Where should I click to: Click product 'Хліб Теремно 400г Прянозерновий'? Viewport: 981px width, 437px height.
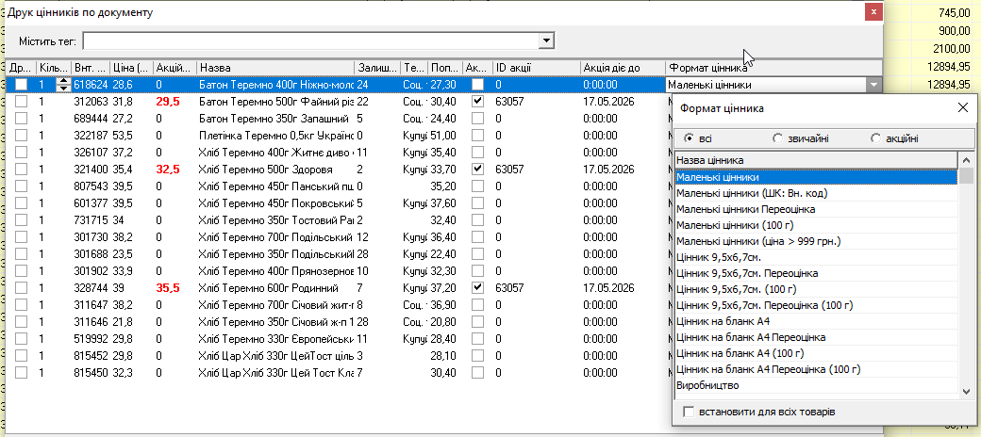click(275, 271)
